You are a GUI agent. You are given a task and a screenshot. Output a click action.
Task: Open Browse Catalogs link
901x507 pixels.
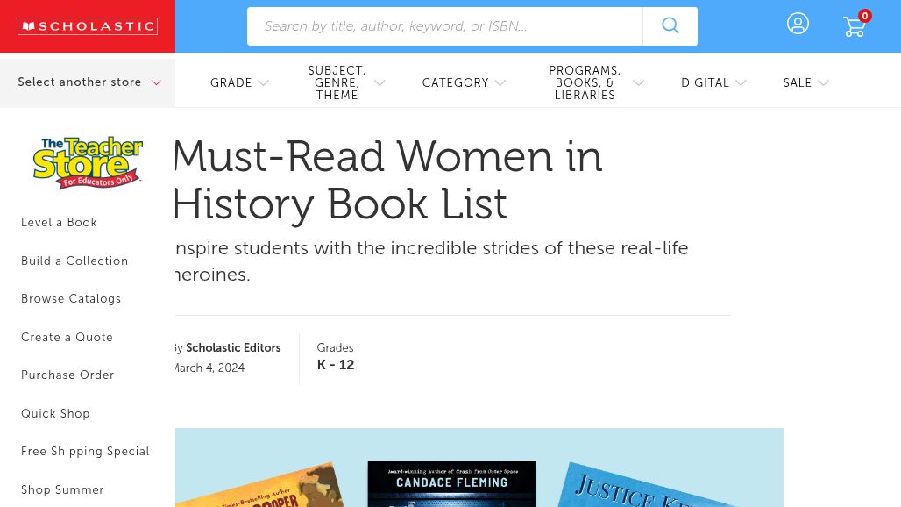[x=71, y=299]
